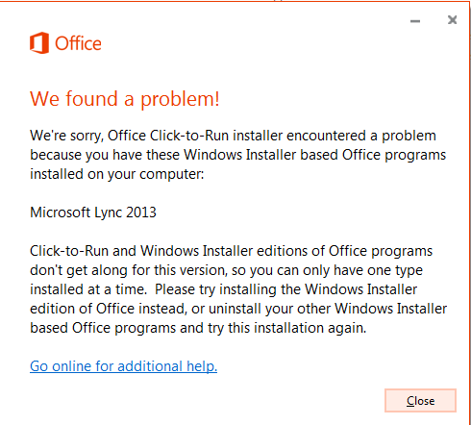Click the line starting "Click-to-Run and Windows Installer editions"

(231, 251)
